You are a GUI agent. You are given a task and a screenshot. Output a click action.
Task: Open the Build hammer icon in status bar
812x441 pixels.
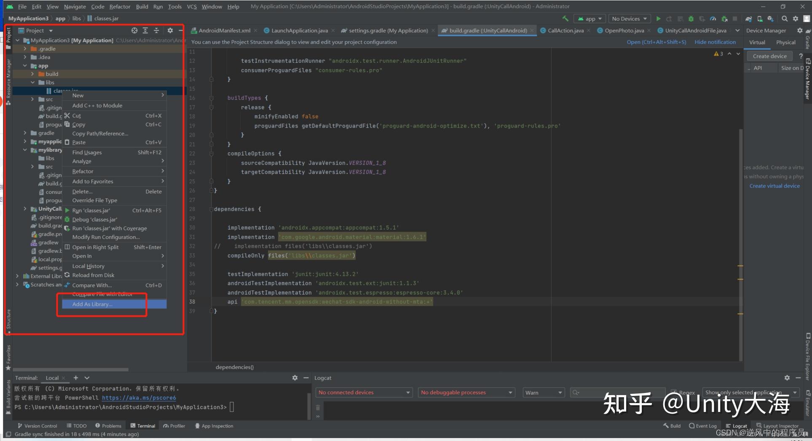[672, 425]
